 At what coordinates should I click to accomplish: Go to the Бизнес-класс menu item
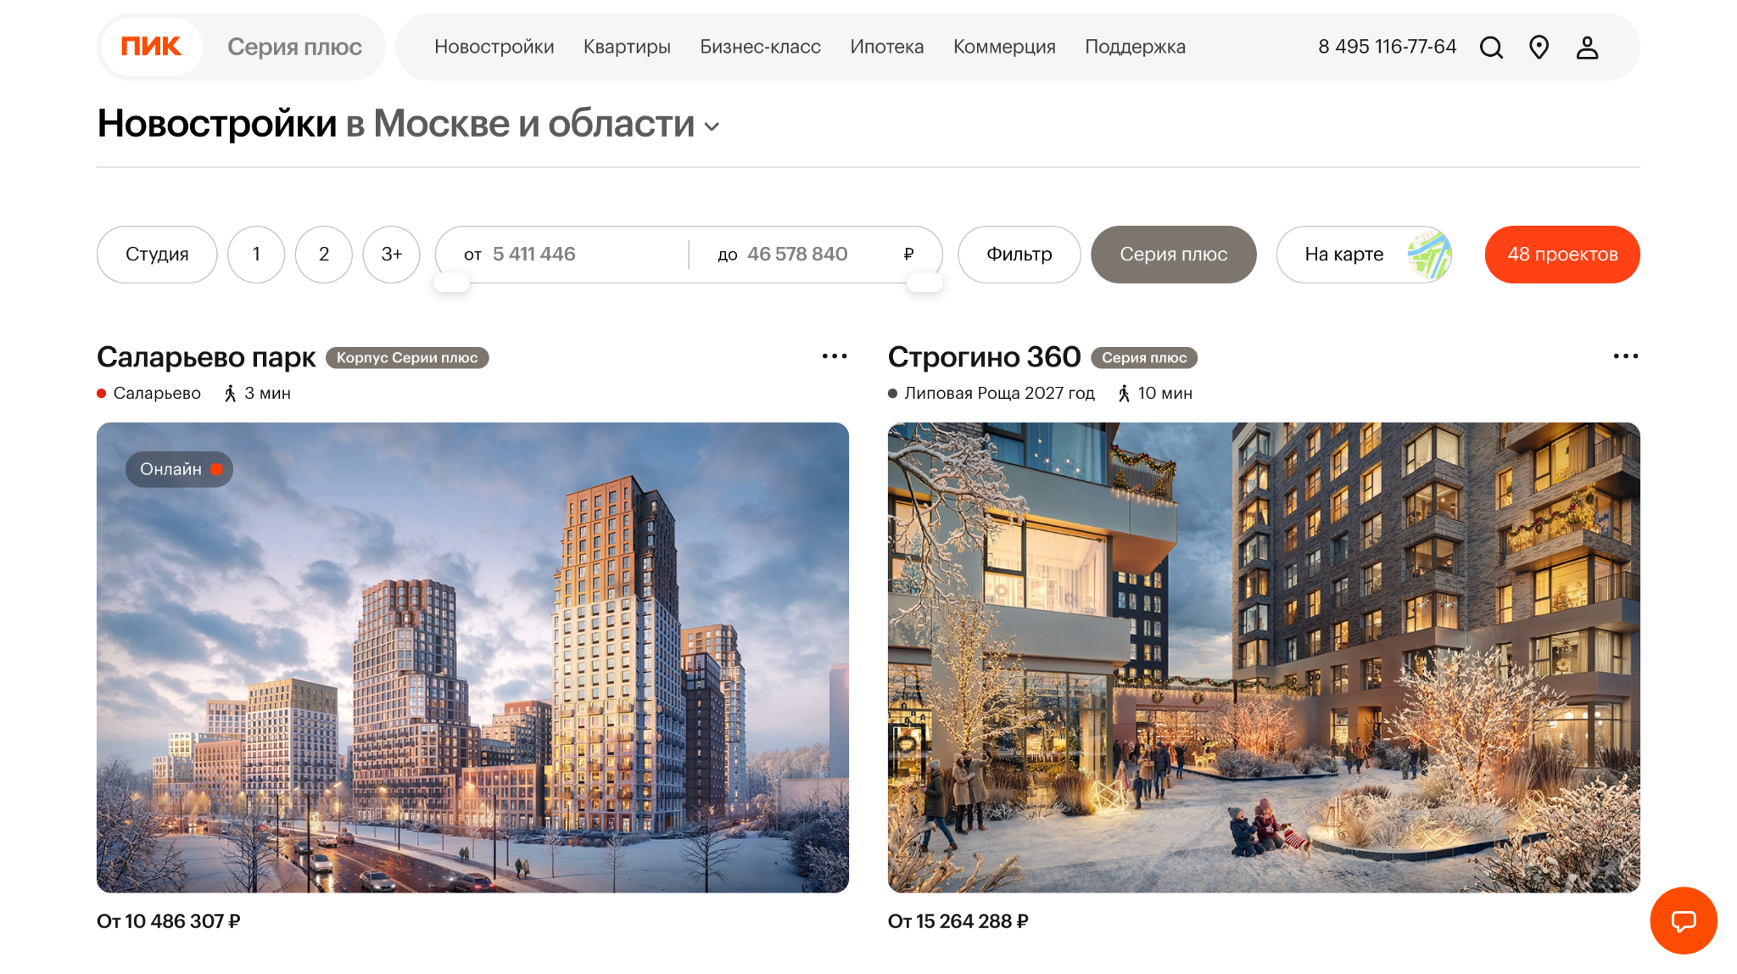(x=760, y=47)
